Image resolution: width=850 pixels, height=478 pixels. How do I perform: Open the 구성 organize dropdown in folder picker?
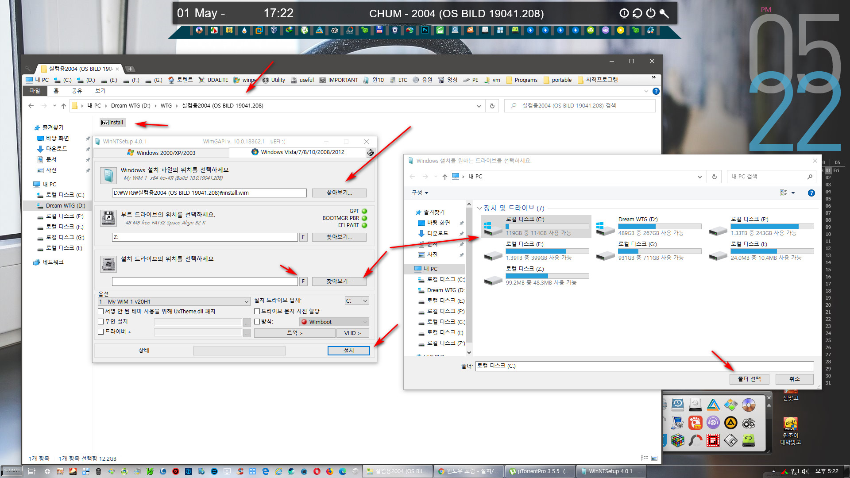coord(420,193)
